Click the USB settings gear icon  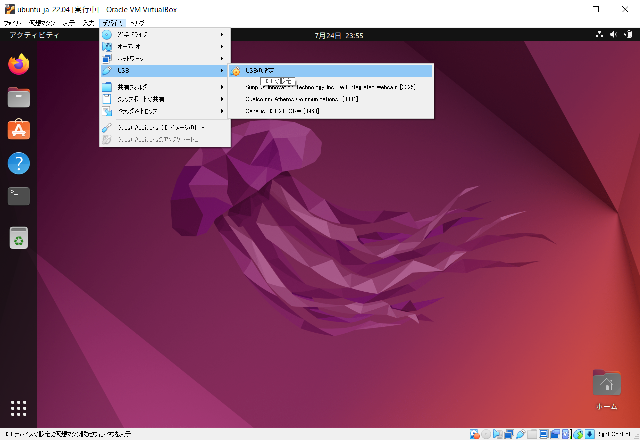point(235,71)
